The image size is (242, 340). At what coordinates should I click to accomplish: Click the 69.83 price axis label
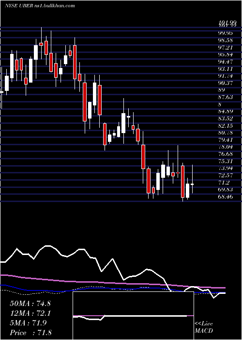click(x=226, y=190)
